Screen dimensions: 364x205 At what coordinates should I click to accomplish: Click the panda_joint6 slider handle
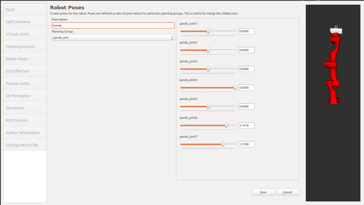[226, 125]
